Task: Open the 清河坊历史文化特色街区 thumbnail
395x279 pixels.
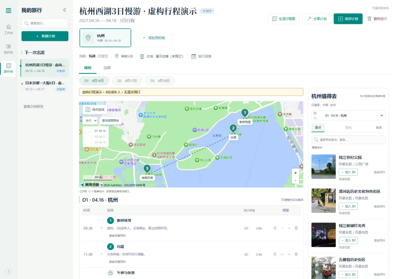Action: [x=323, y=201]
